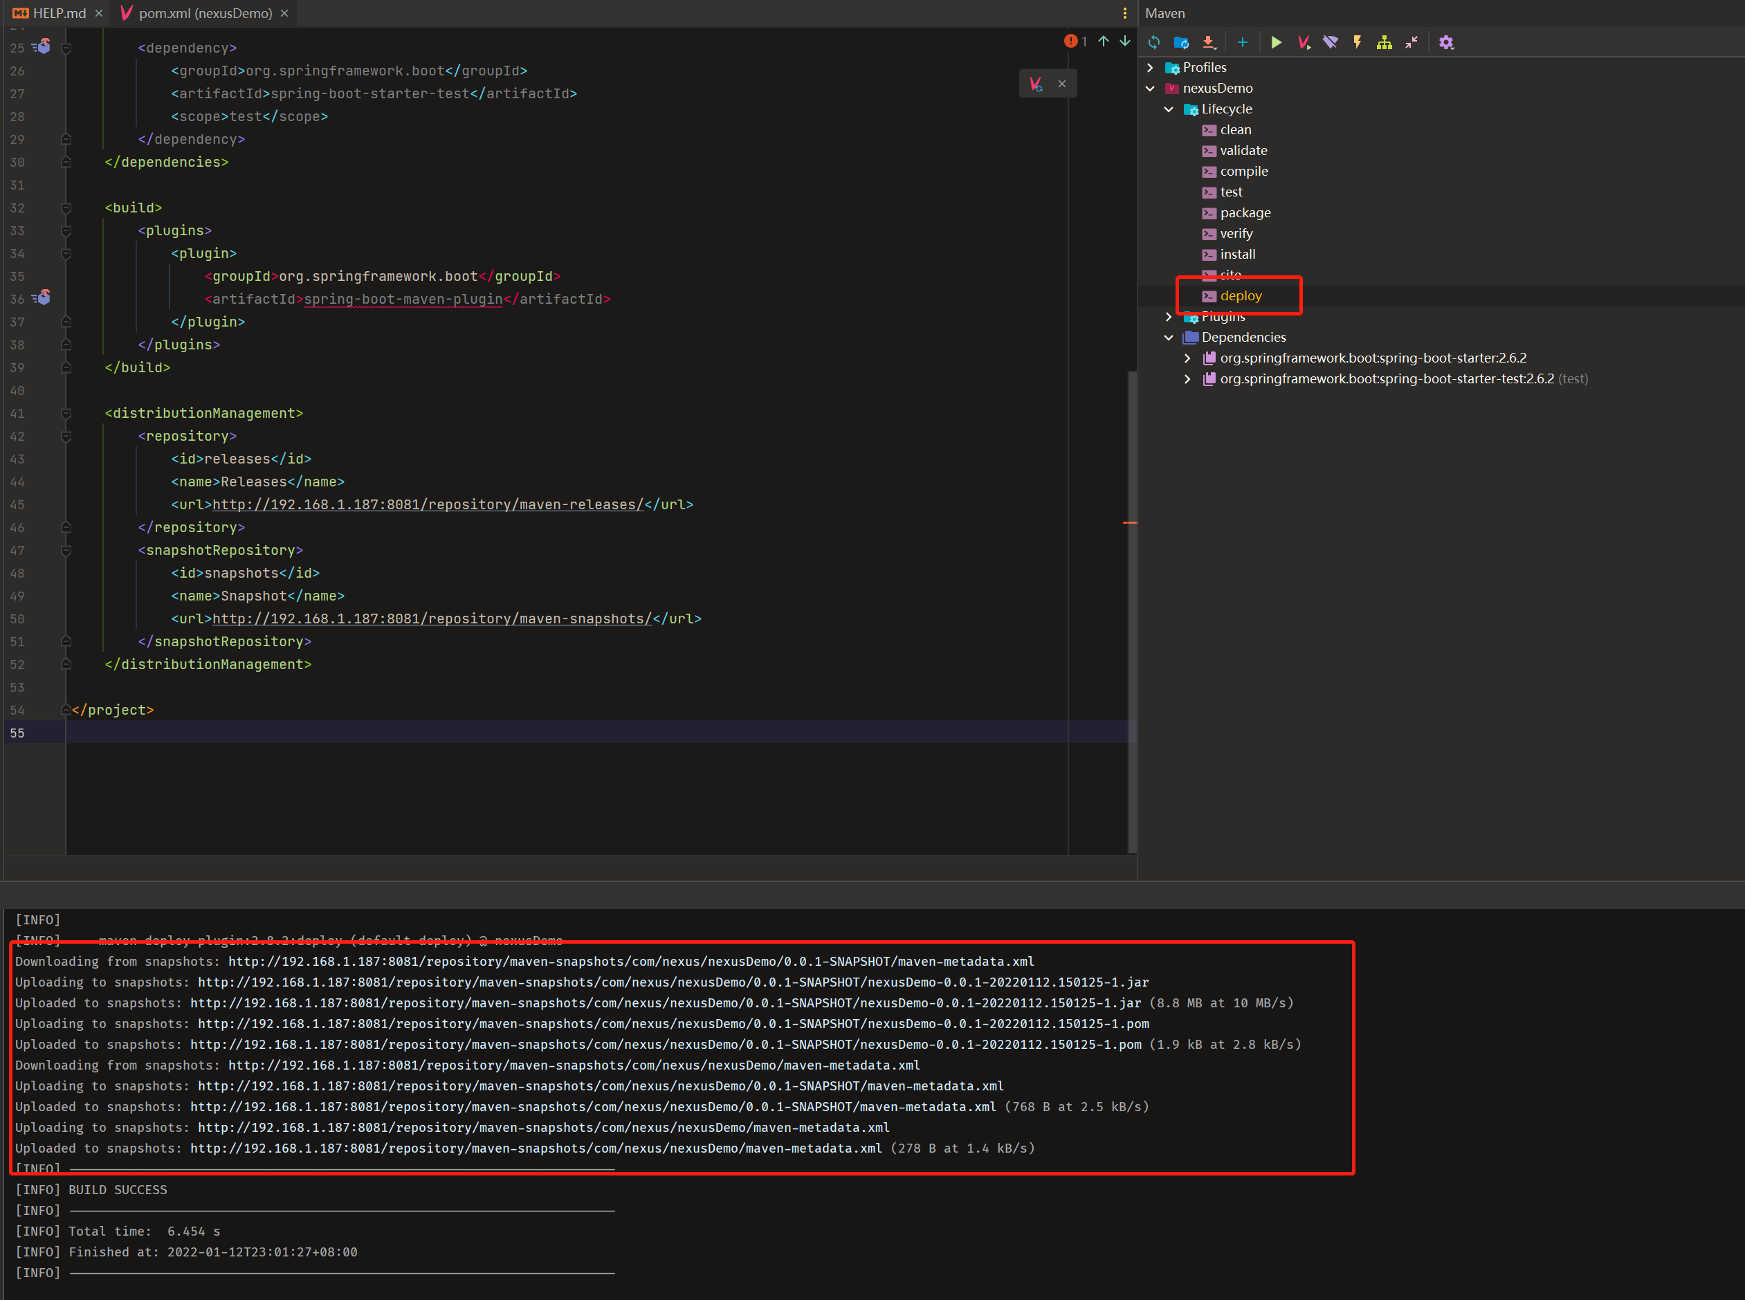Execute Maven goal icon
Screen dimensions: 1745x1300
click(x=1304, y=42)
